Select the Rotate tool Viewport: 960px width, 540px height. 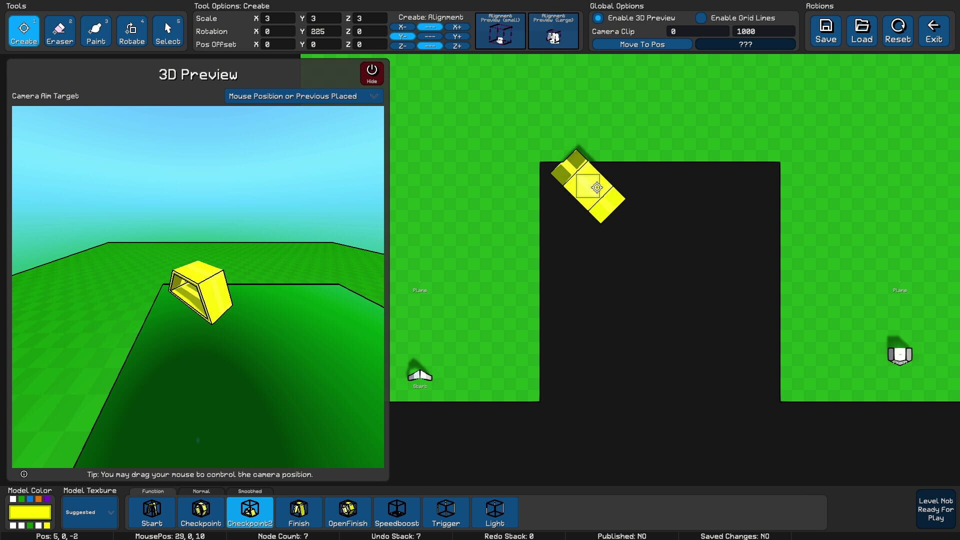(131, 31)
